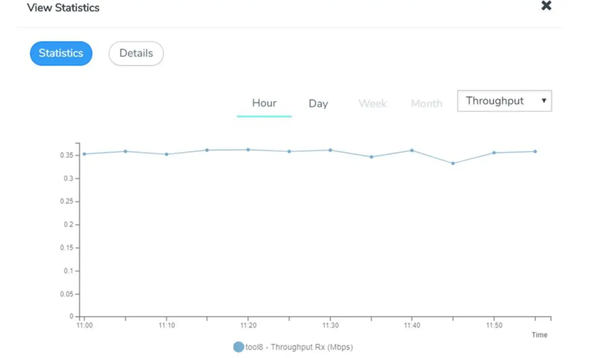Click the Throughput dropdown arrow
The image size is (590, 358).
tap(544, 101)
